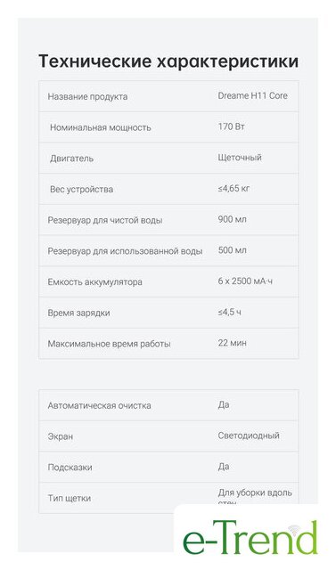Select the '≤4,65 кг' weight value
This screenshot has height=570, width=336.
click(x=234, y=188)
